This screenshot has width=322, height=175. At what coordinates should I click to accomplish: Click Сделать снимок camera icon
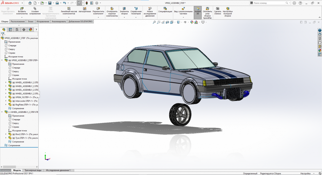click(218, 9)
